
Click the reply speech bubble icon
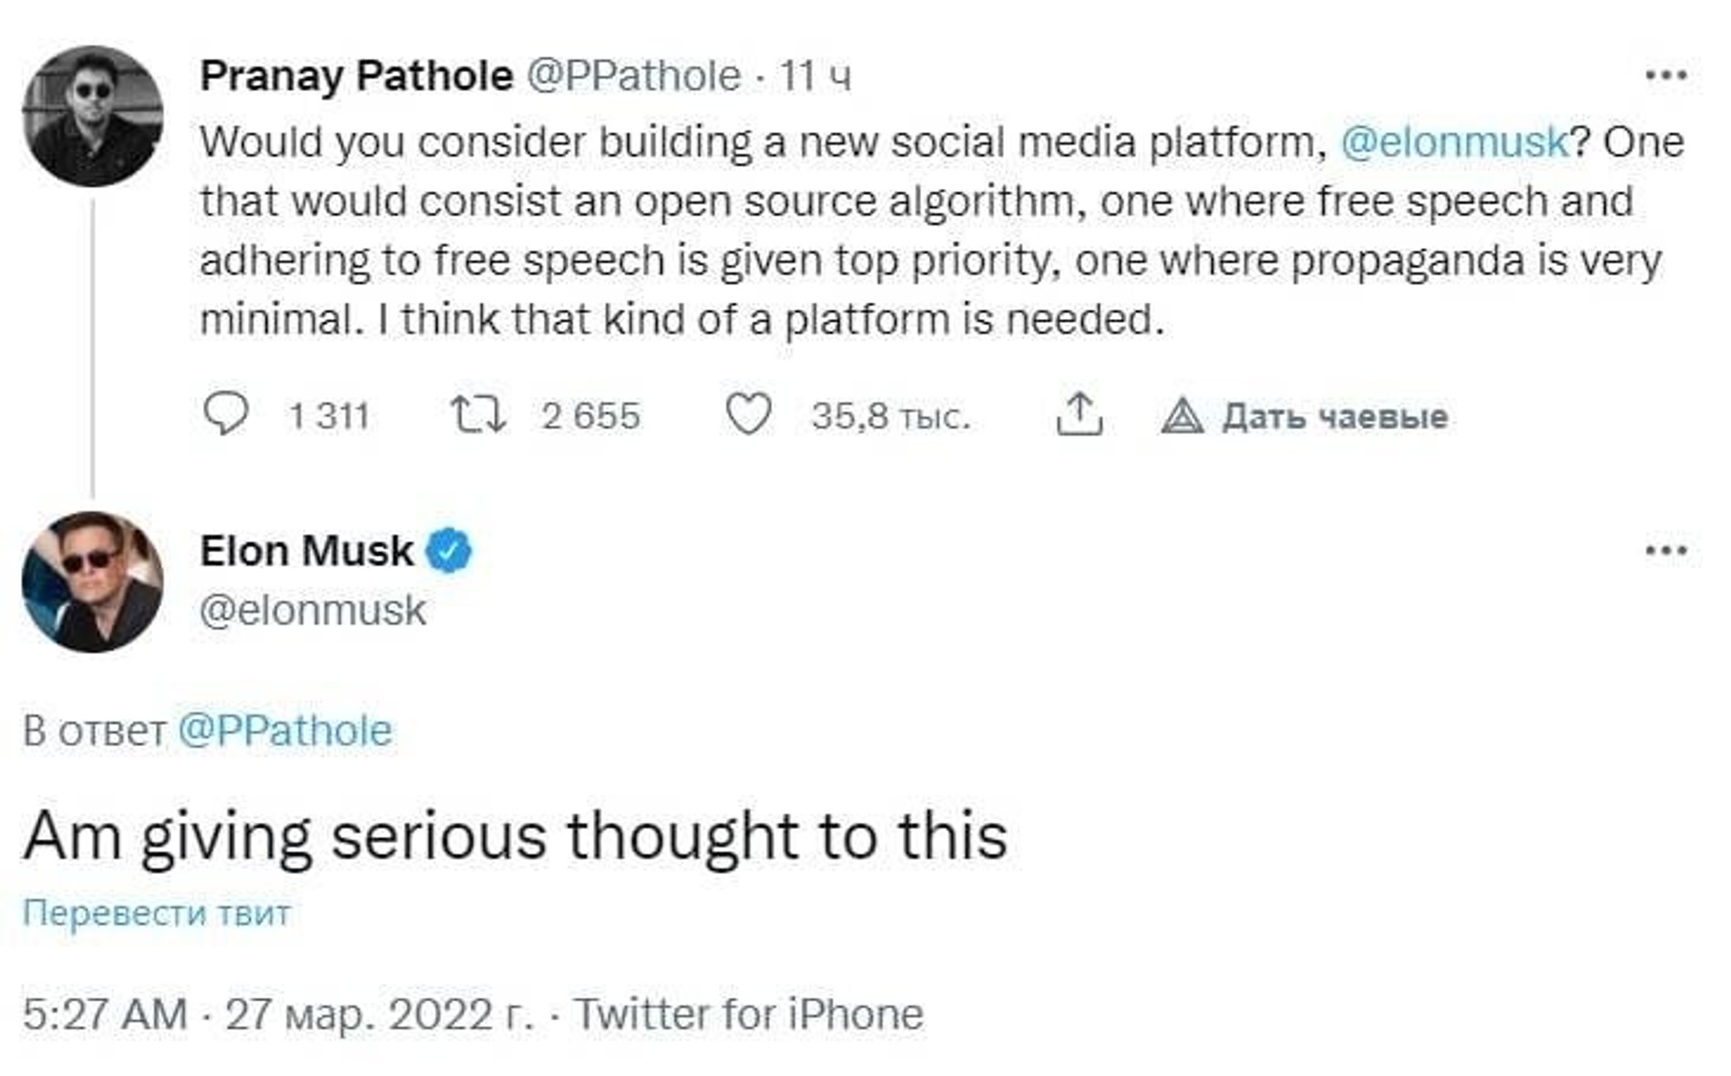(x=225, y=415)
